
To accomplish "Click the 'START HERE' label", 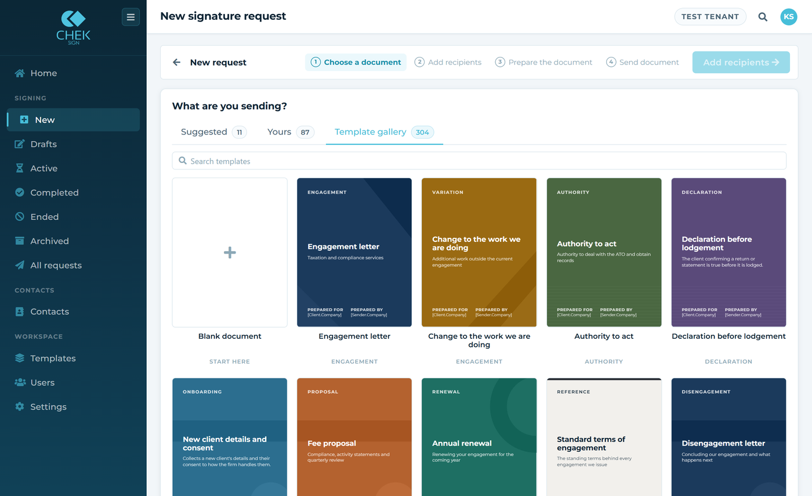I will 230,361.
